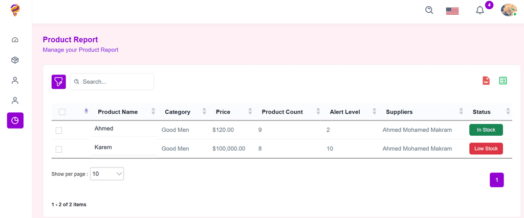Open the US flag language selector
The width and height of the screenshot is (524, 218).
(x=452, y=11)
